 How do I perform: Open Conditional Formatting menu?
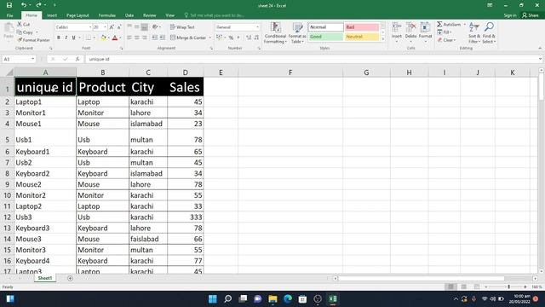pyautogui.click(x=275, y=33)
